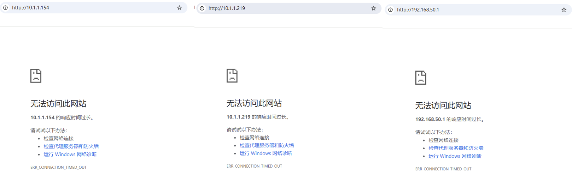572x182 pixels.
Task: Bookmark the 192.168.50.1 page with star
Action: (x=564, y=10)
